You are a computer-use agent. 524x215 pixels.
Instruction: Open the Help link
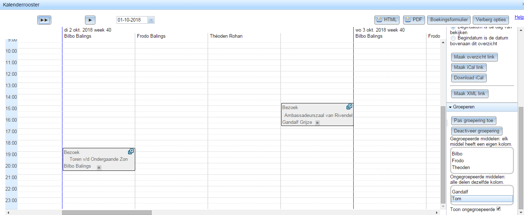tap(519, 17)
